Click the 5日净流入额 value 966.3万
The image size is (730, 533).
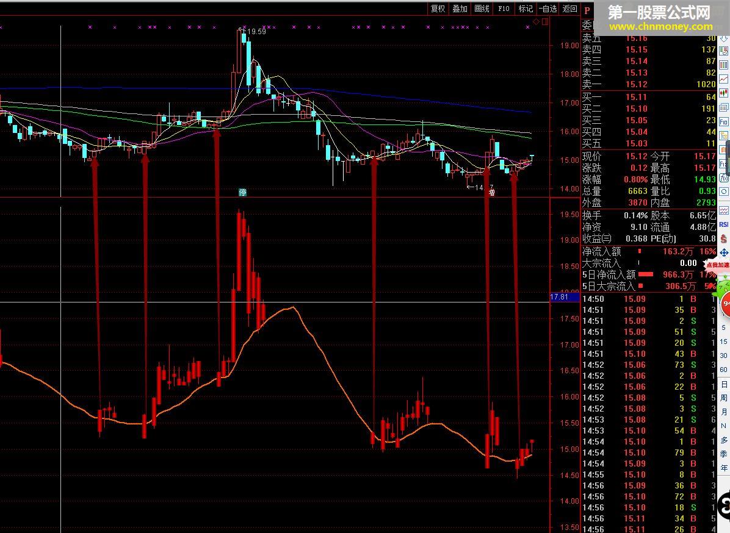click(x=678, y=274)
